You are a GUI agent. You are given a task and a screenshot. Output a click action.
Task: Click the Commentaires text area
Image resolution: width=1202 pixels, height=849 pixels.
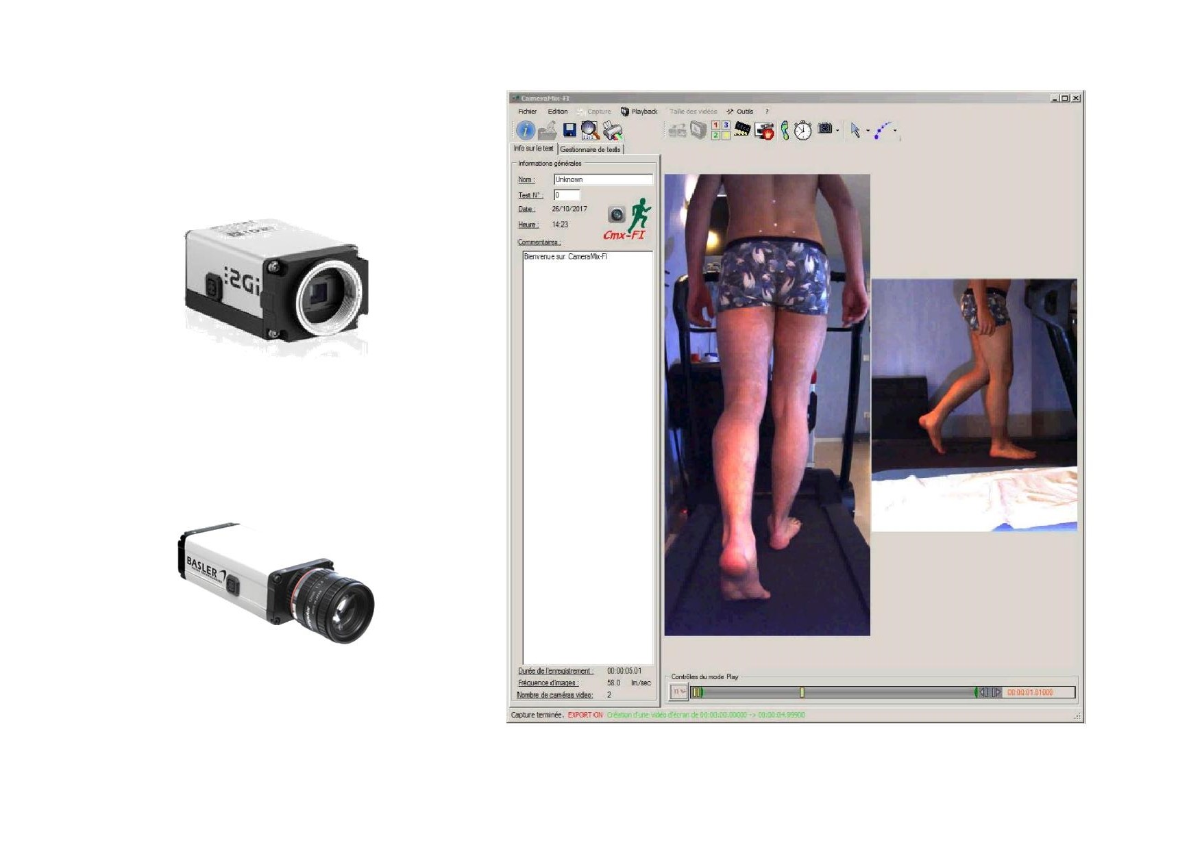588,457
